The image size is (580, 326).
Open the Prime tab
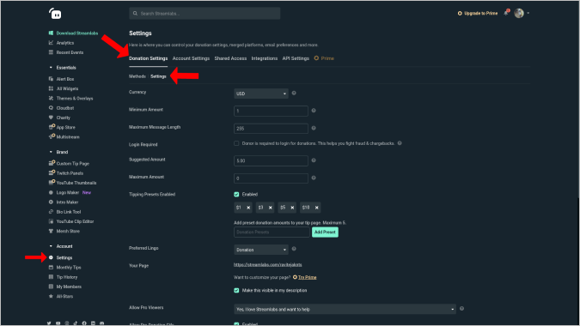point(324,58)
